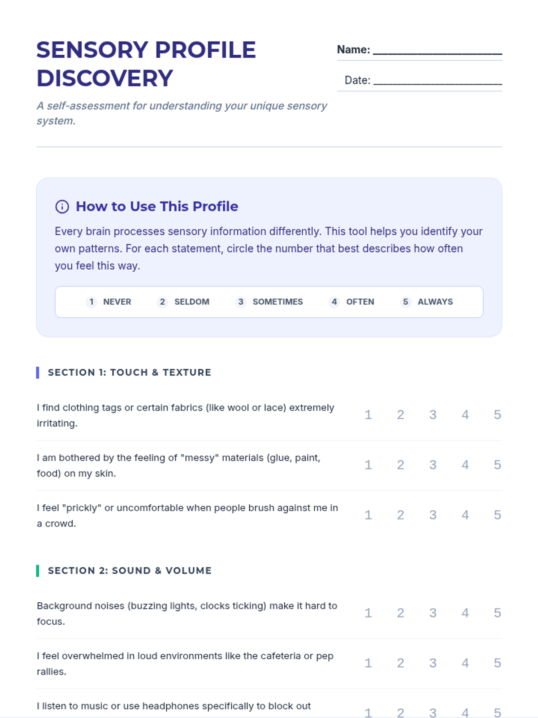This screenshot has height=718, width=538.
Task: Click the Sensory Profile Discovery title
Action: (146, 64)
